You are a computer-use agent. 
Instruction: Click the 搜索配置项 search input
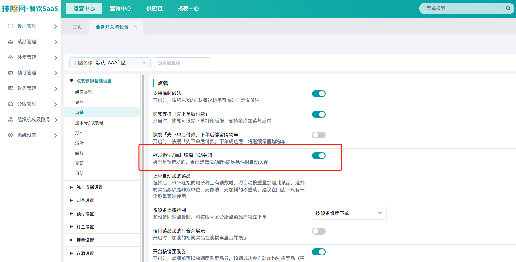[183, 63]
